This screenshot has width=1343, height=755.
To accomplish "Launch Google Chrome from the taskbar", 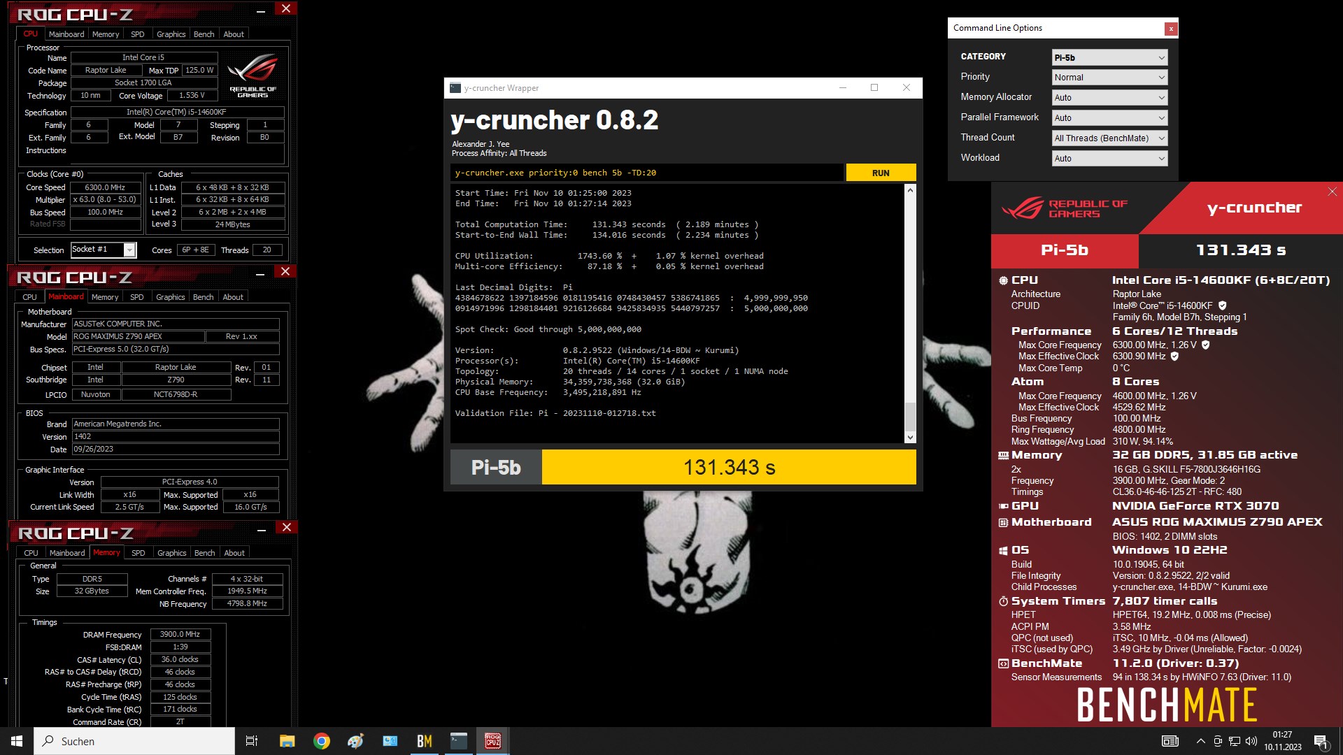I will tap(321, 741).
